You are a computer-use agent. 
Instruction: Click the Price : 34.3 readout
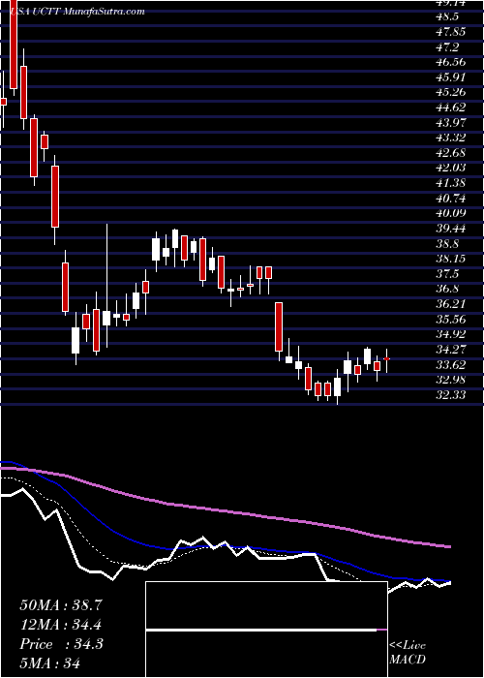(x=61, y=644)
